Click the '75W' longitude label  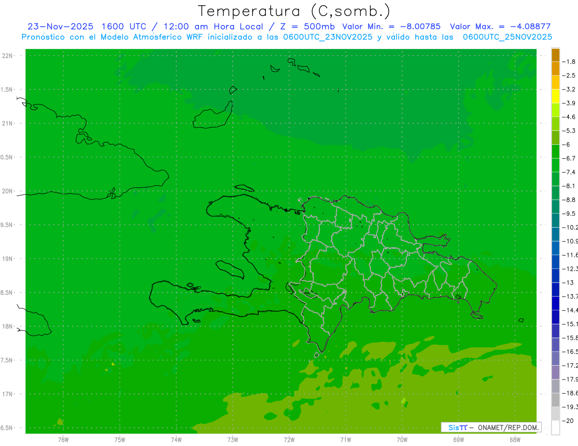120,440
